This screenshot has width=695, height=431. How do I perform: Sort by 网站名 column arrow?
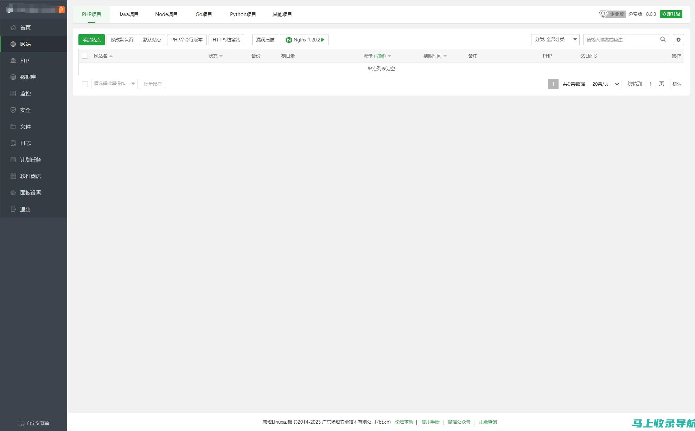point(111,56)
